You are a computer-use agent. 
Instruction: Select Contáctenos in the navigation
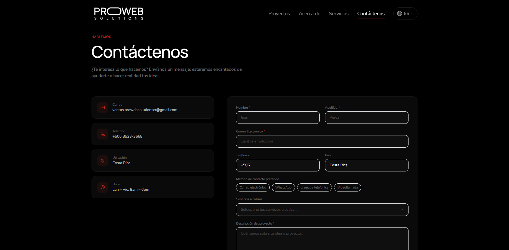pos(371,14)
